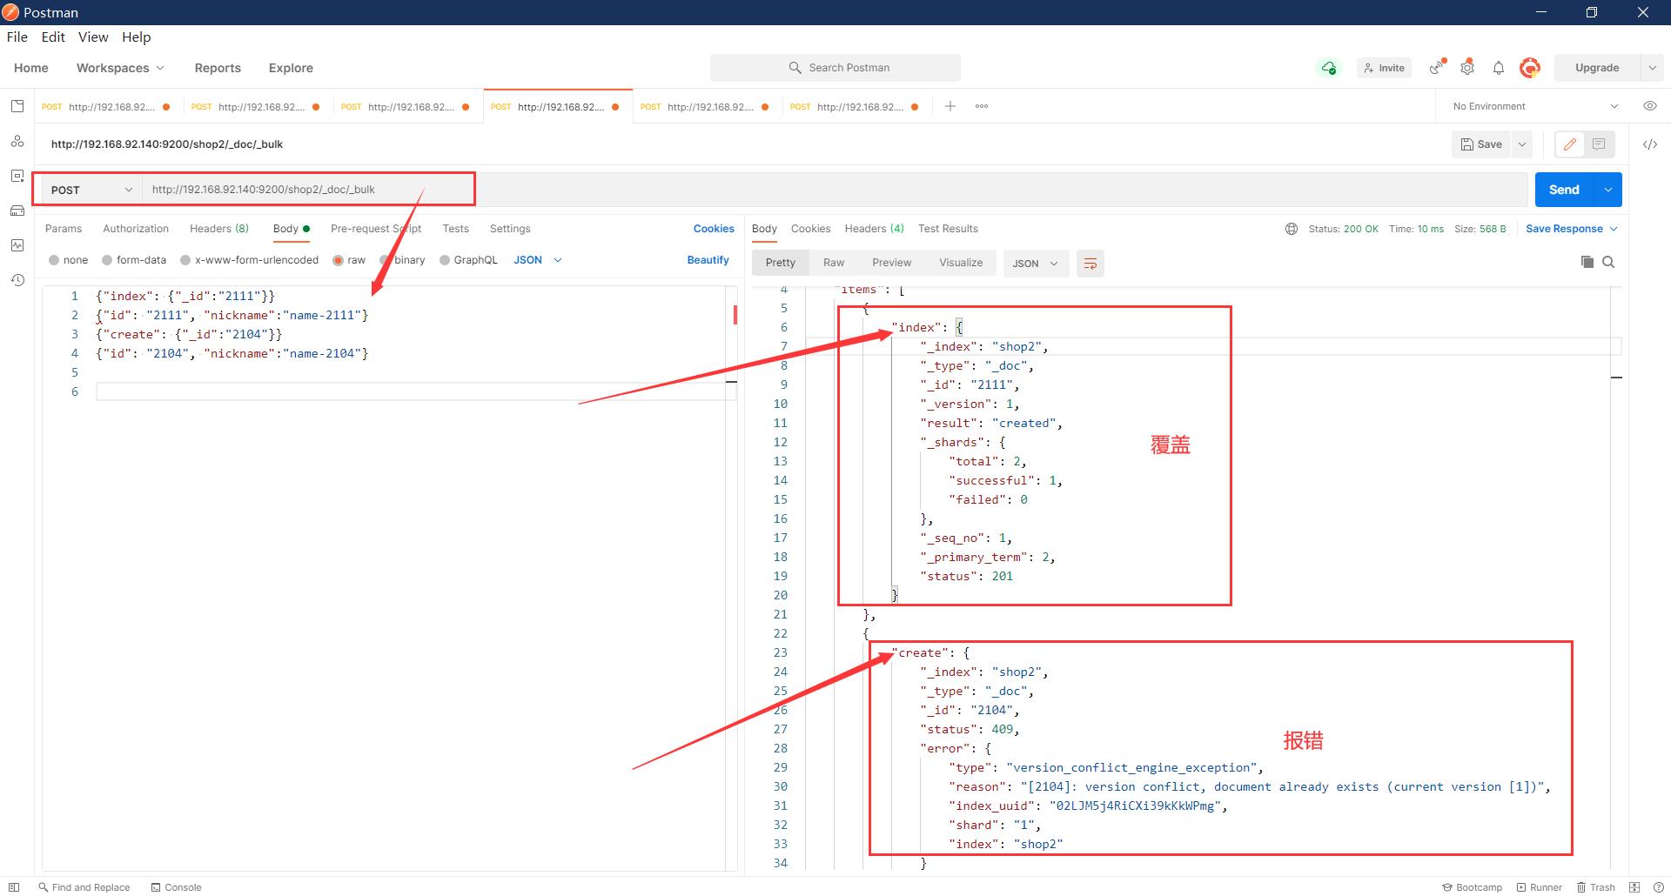Toggle the wrap lines icon in response
The image size is (1671, 896).
click(1090, 263)
